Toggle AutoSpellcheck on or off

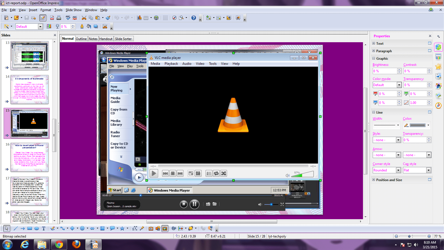[75, 18]
